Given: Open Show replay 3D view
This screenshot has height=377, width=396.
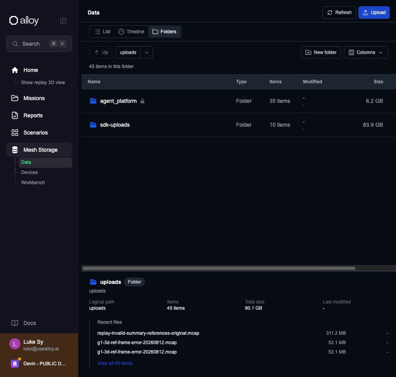Looking at the screenshot, I should pos(43,83).
